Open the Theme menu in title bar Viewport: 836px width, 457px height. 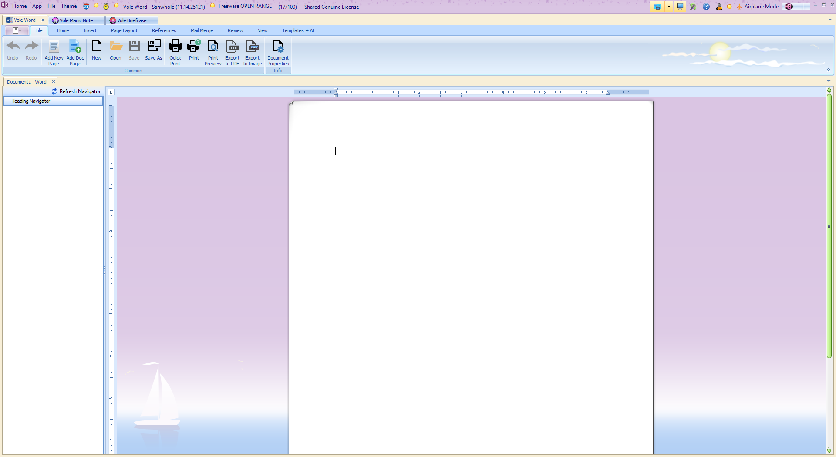[x=69, y=6]
